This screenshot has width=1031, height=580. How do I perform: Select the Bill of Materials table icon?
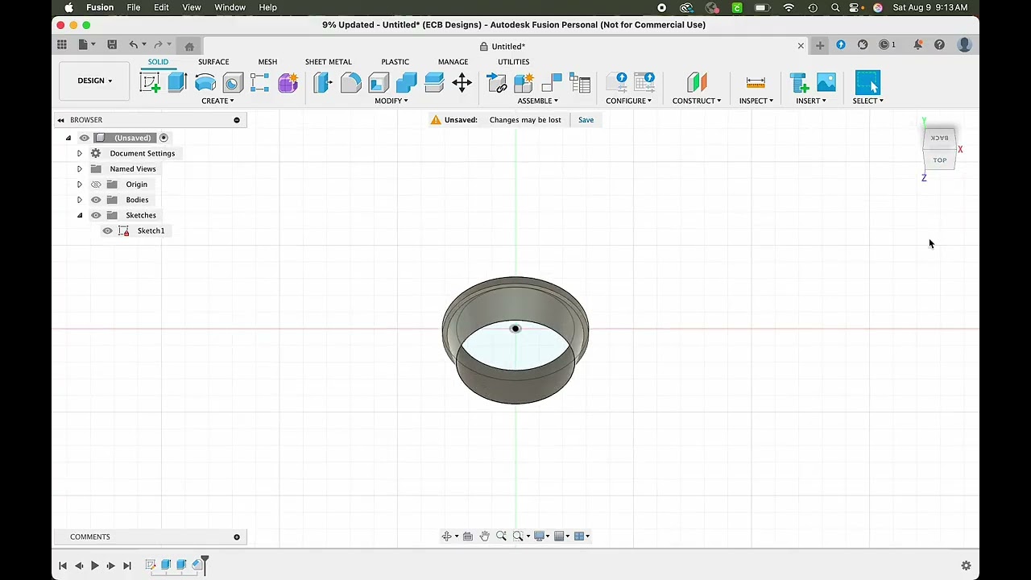click(x=580, y=82)
